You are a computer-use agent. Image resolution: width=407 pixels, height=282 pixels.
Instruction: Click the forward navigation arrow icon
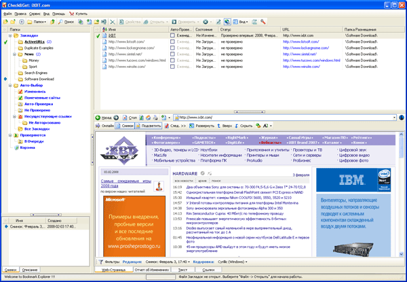pyautogui.click(x=116, y=118)
